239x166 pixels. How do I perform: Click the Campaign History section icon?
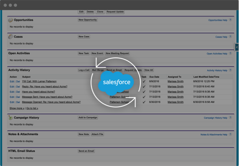[x=10, y=117]
